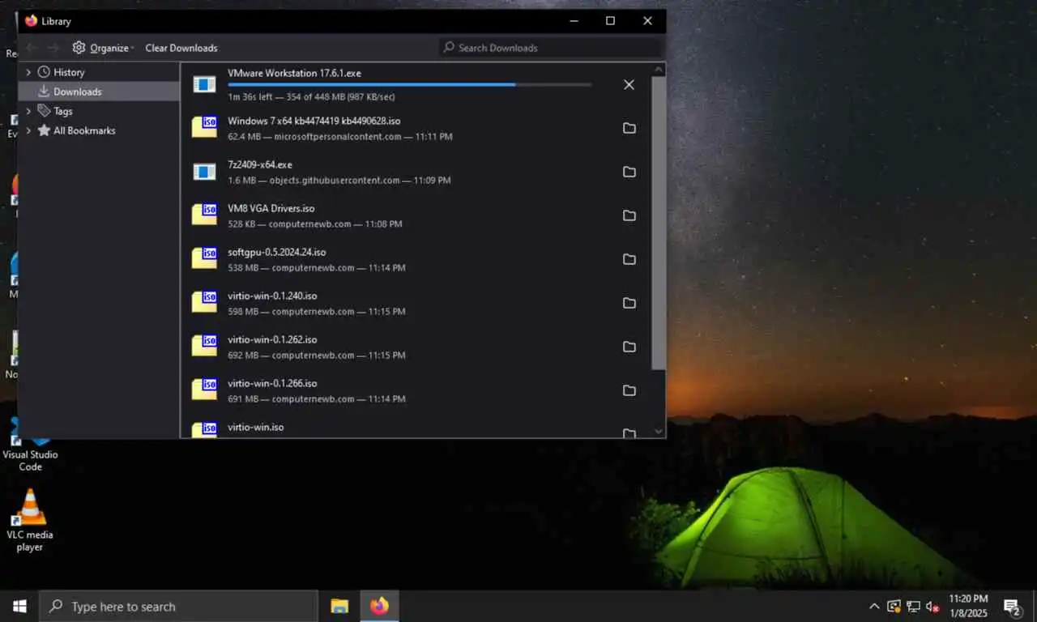Viewport: 1037px width, 622px height.
Task: Show softgpu-0.5.2024.24.iso in folder
Action: pyautogui.click(x=629, y=259)
